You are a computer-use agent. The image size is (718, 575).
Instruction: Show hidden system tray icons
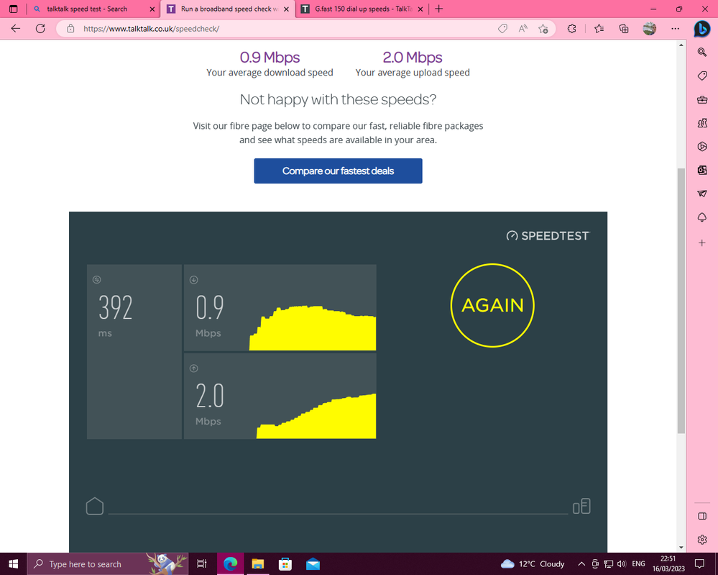[x=581, y=564]
